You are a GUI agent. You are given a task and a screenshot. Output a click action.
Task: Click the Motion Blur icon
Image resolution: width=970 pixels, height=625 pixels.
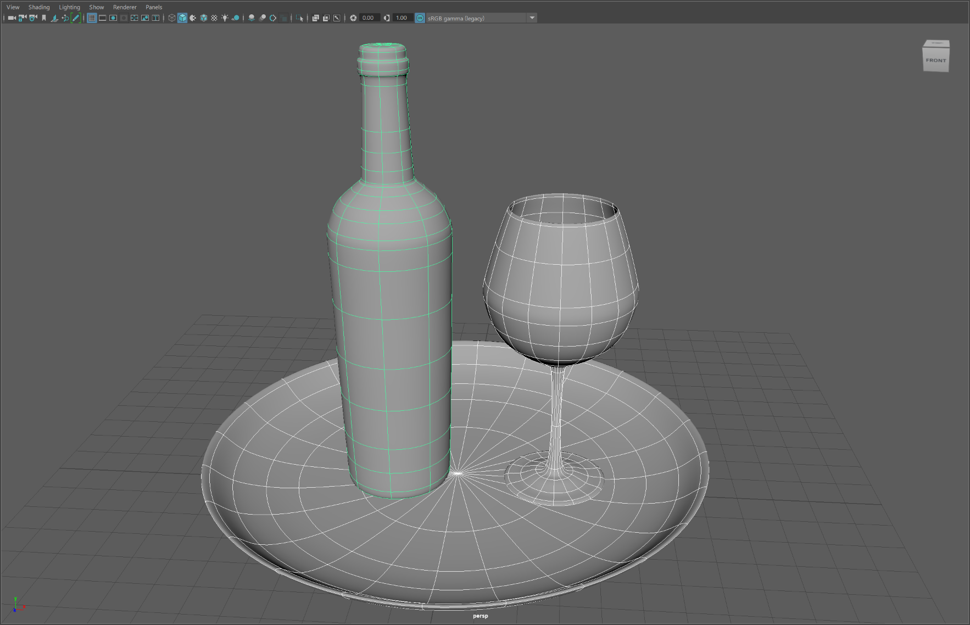click(263, 18)
